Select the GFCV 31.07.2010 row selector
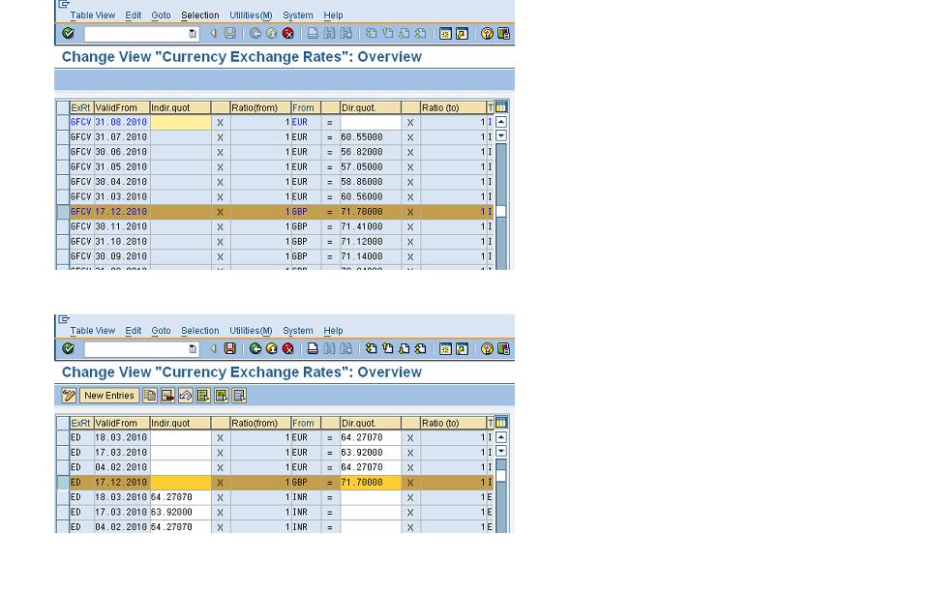The height and width of the screenshot is (594, 931). point(64,136)
